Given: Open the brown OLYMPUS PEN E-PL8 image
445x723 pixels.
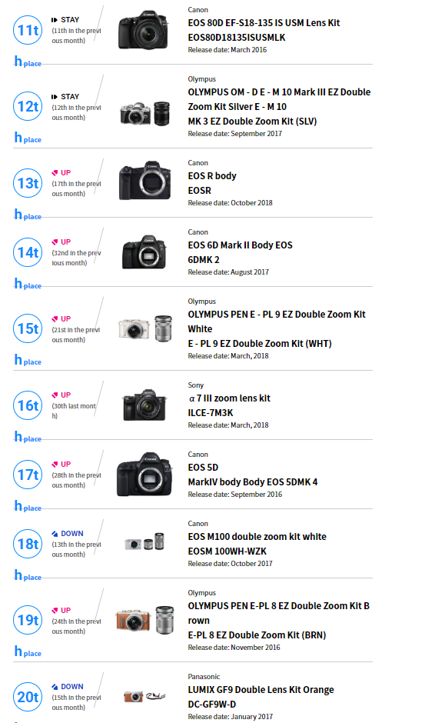Looking at the screenshot, I should pos(144,620).
